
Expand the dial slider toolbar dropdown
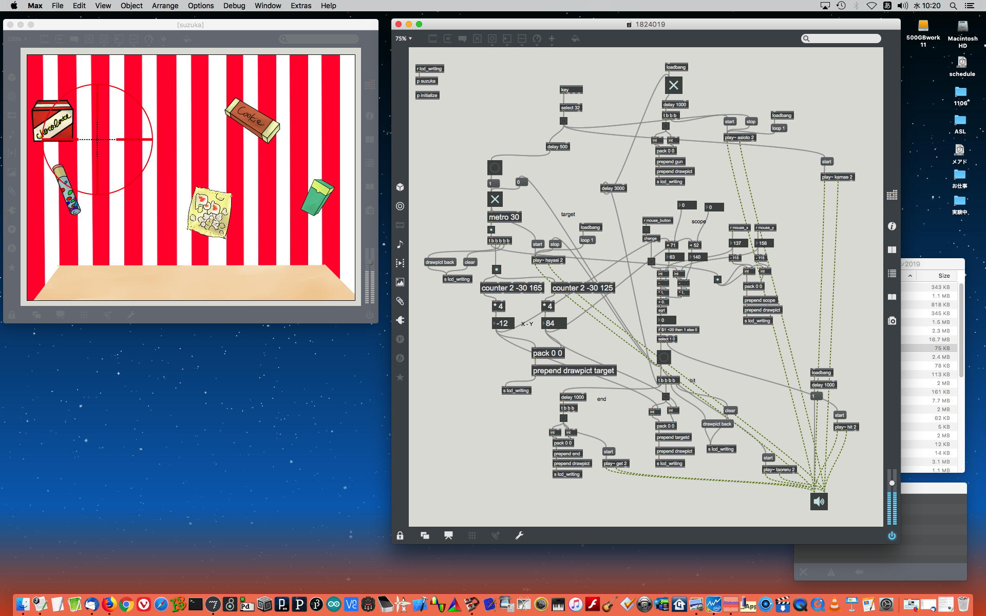point(537,38)
